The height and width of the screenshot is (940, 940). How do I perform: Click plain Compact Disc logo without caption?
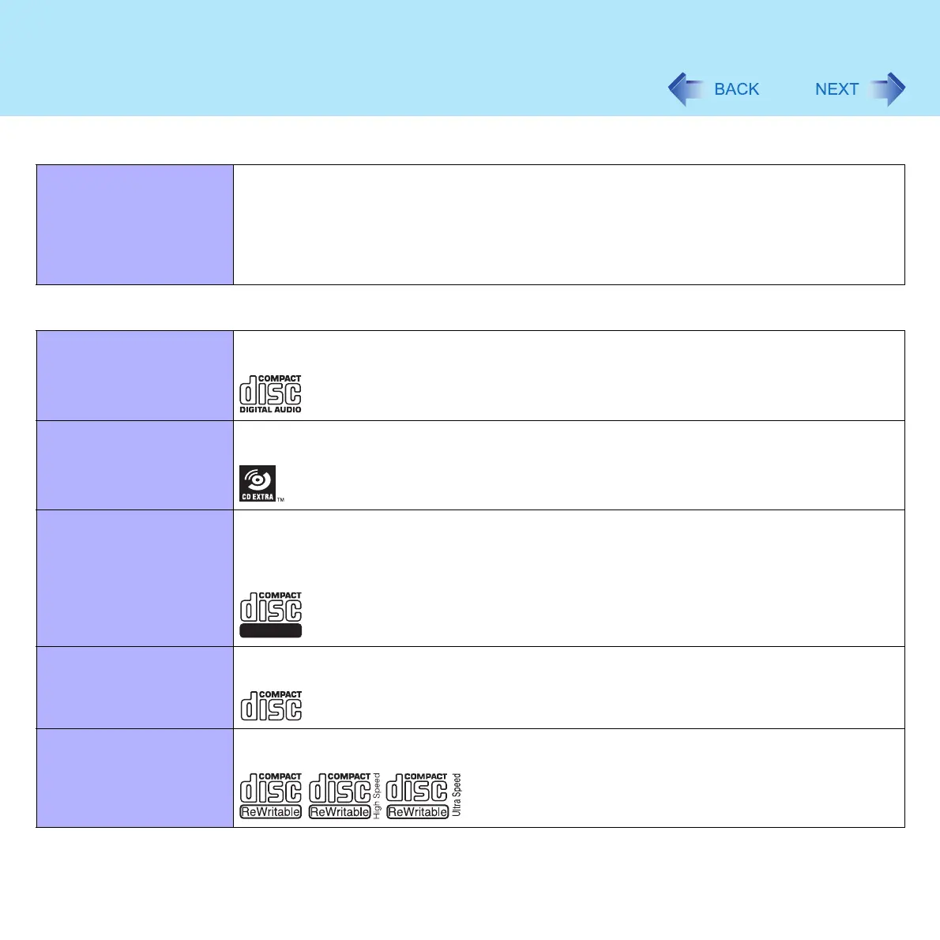271,705
